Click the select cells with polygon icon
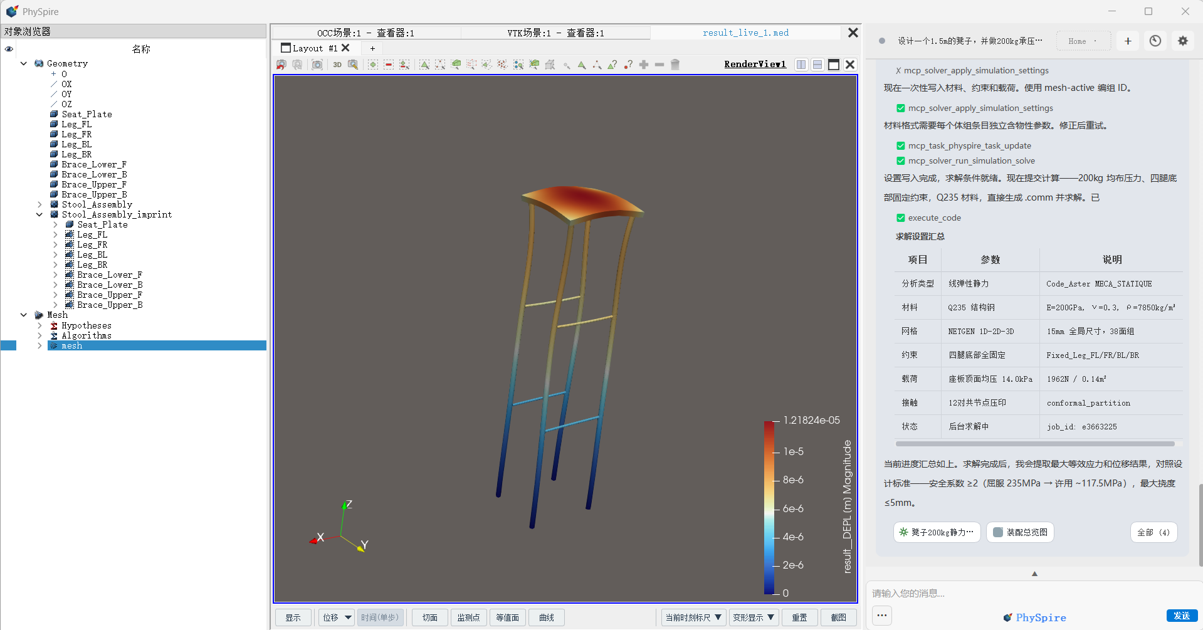This screenshot has height=630, width=1203. click(487, 65)
